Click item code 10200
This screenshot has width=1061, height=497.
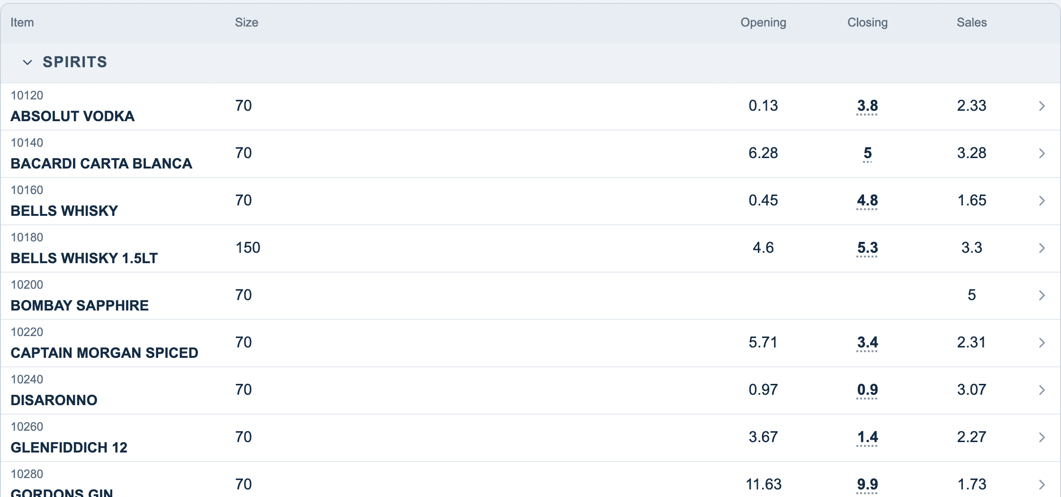tap(27, 284)
